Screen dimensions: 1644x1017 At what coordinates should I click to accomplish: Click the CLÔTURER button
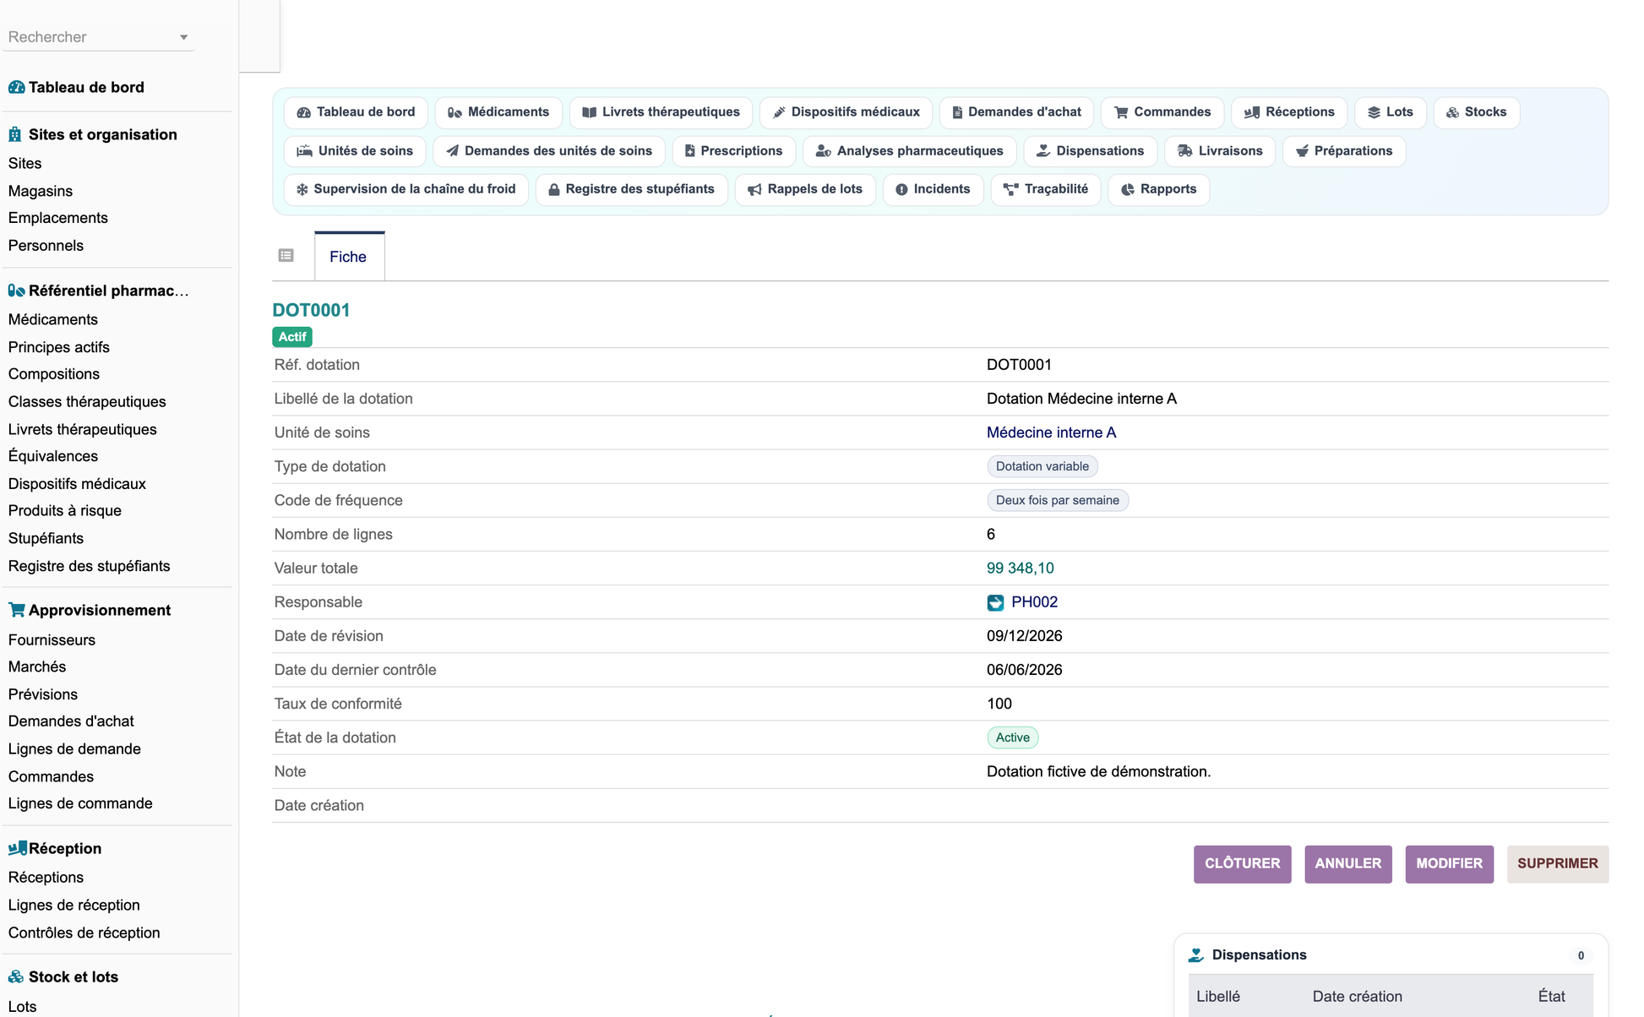click(1242, 864)
